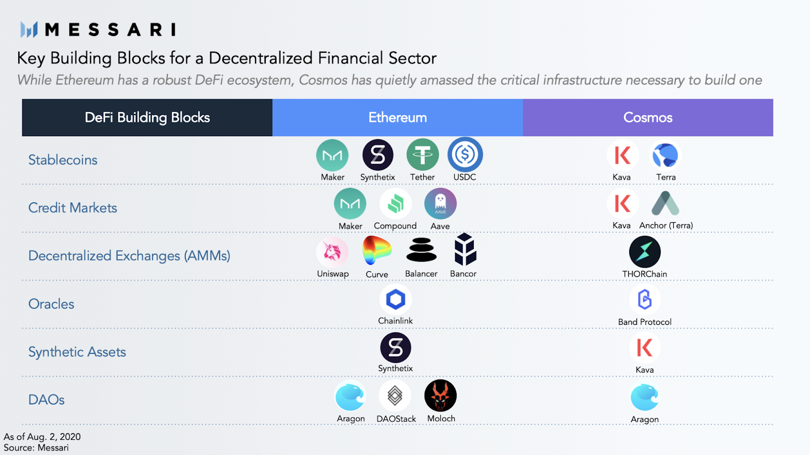Viewport: 810px width, 455px height.
Task: Click the Ethereum column header
Action: (x=397, y=117)
